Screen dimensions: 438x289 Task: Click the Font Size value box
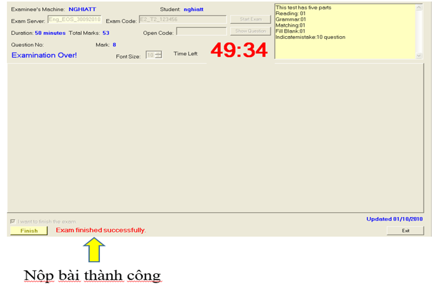(x=150, y=55)
